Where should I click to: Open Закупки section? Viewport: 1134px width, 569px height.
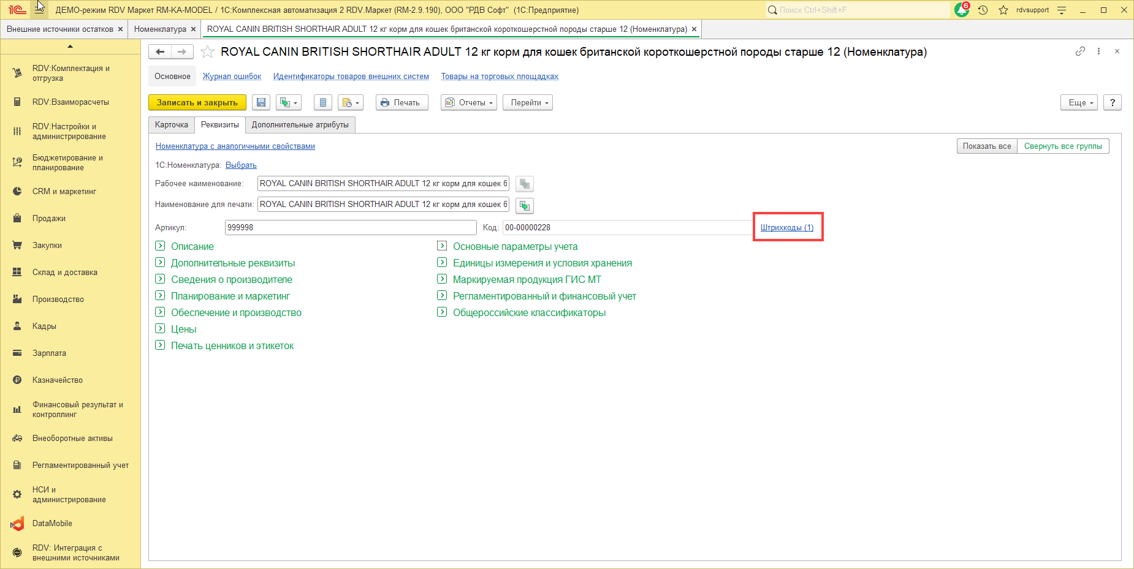pyautogui.click(x=70, y=246)
